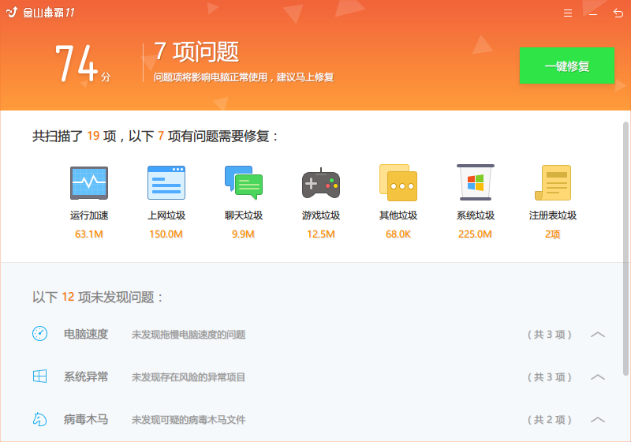
Task: Open the 聊天垃圾 chat bubbles icon
Action: tap(244, 183)
